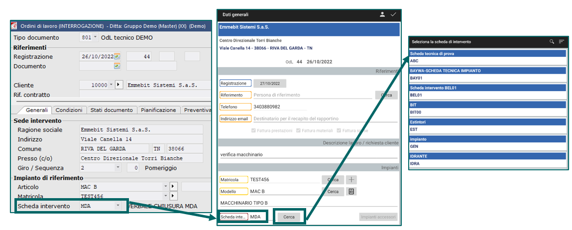Open the Documento date calendar icon

[116, 66]
